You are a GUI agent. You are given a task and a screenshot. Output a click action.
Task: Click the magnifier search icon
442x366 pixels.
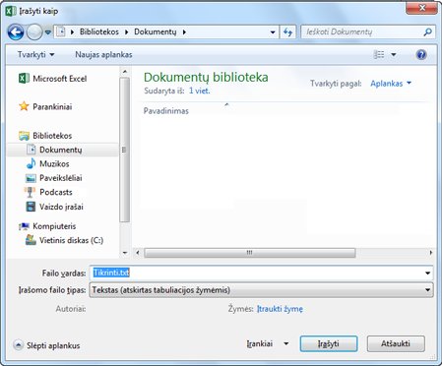point(427,31)
